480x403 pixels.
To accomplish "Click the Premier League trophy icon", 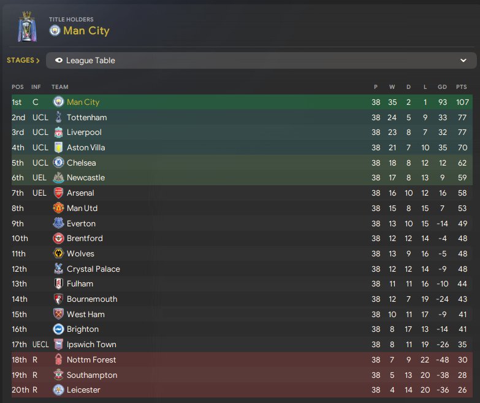I will tap(26, 26).
